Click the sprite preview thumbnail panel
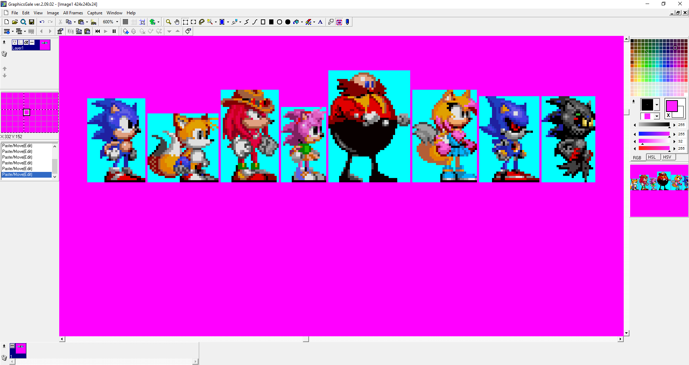This screenshot has height=365, width=689. point(659,191)
